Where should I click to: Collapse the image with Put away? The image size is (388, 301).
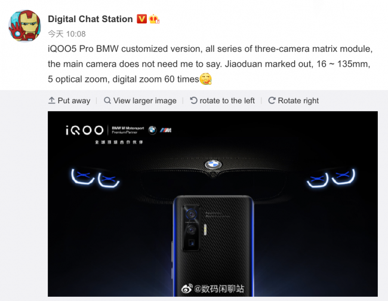point(69,101)
